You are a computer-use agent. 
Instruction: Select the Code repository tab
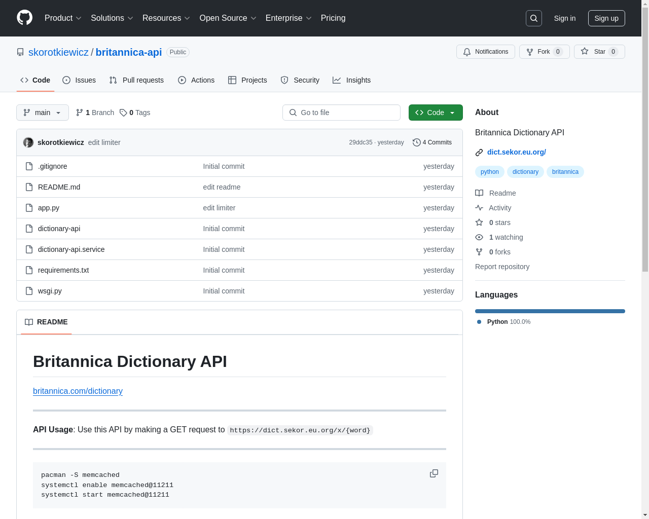pos(35,80)
